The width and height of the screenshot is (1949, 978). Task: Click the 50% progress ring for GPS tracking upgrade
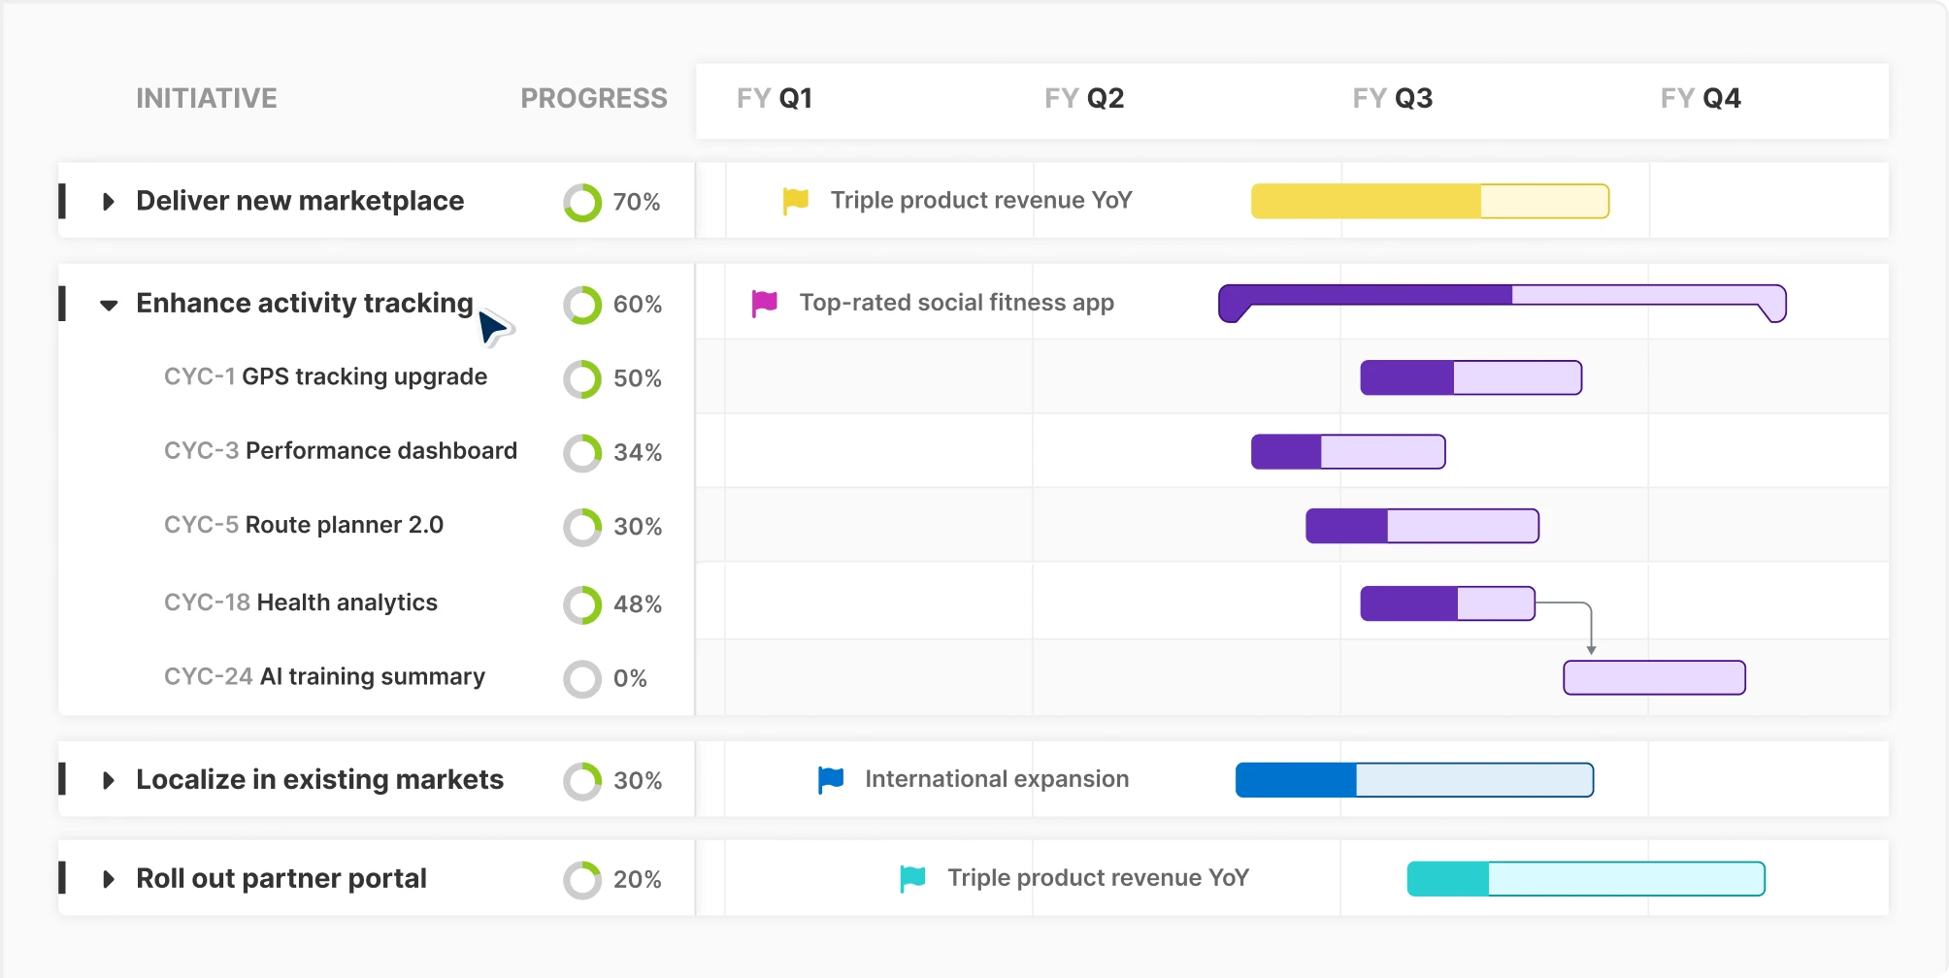581,378
